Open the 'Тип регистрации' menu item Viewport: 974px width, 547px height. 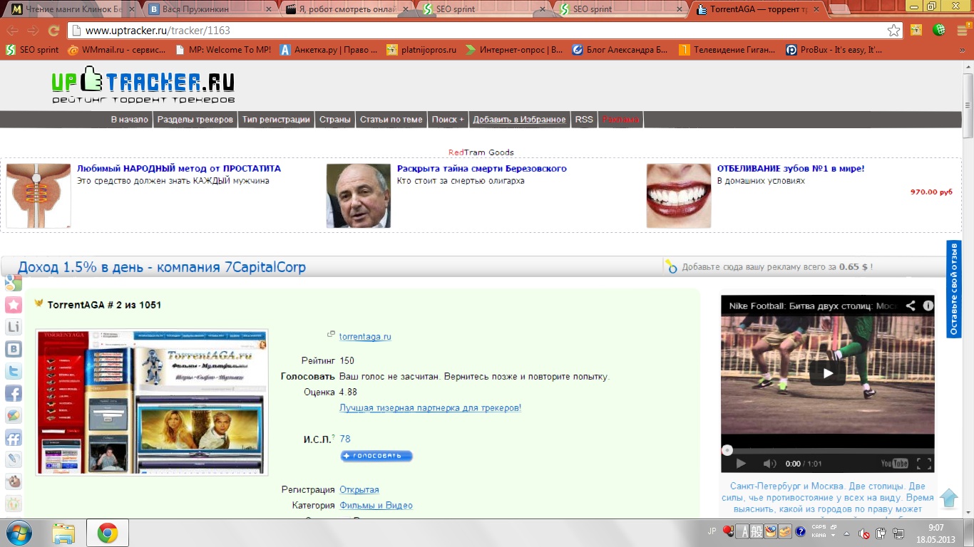pos(276,120)
